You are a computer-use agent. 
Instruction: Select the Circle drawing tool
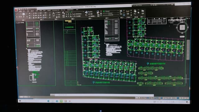tap(24, 14)
